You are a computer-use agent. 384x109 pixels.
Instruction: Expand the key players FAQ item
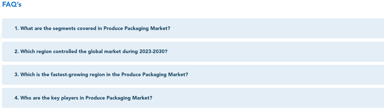tap(193, 98)
